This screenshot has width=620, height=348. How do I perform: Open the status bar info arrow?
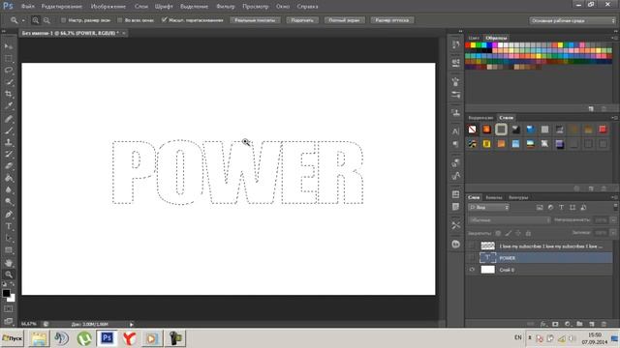click(x=132, y=325)
